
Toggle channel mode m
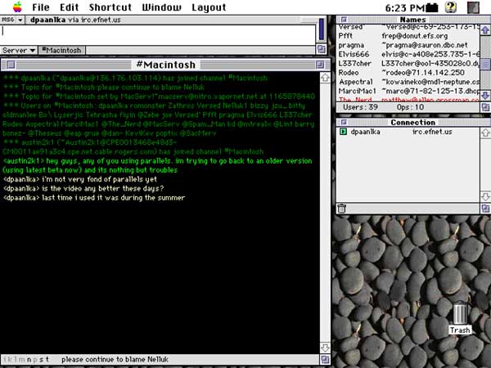[21, 360]
